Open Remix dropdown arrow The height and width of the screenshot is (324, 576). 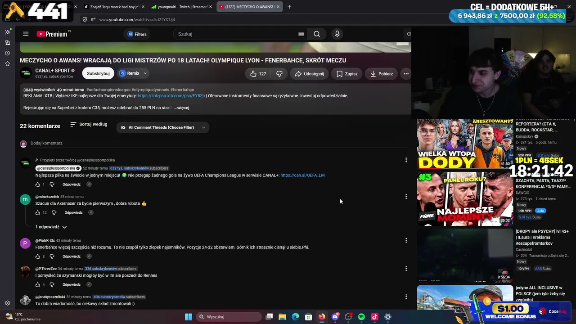(145, 73)
